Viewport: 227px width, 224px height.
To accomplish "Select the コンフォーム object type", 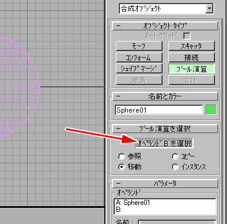I will point(139,57).
